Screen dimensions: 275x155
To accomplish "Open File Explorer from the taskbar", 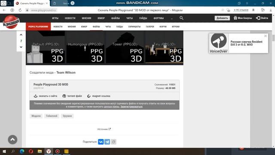I will click(40, 151).
